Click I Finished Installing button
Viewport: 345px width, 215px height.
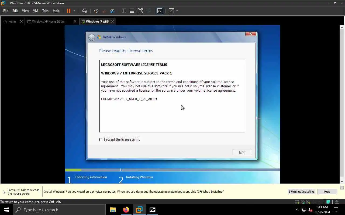pyautogui.click(x=301, y=192)
